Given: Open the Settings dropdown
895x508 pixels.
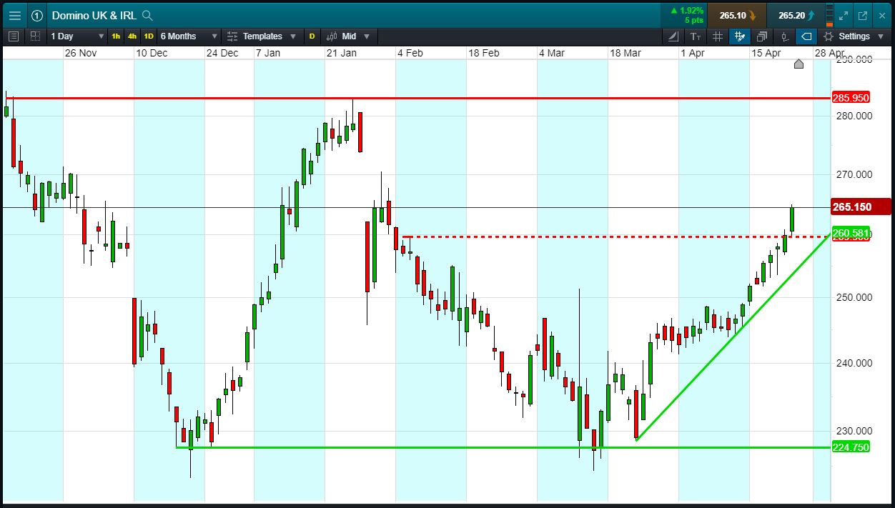Looking at the screenshot, I should coord(853,36).
